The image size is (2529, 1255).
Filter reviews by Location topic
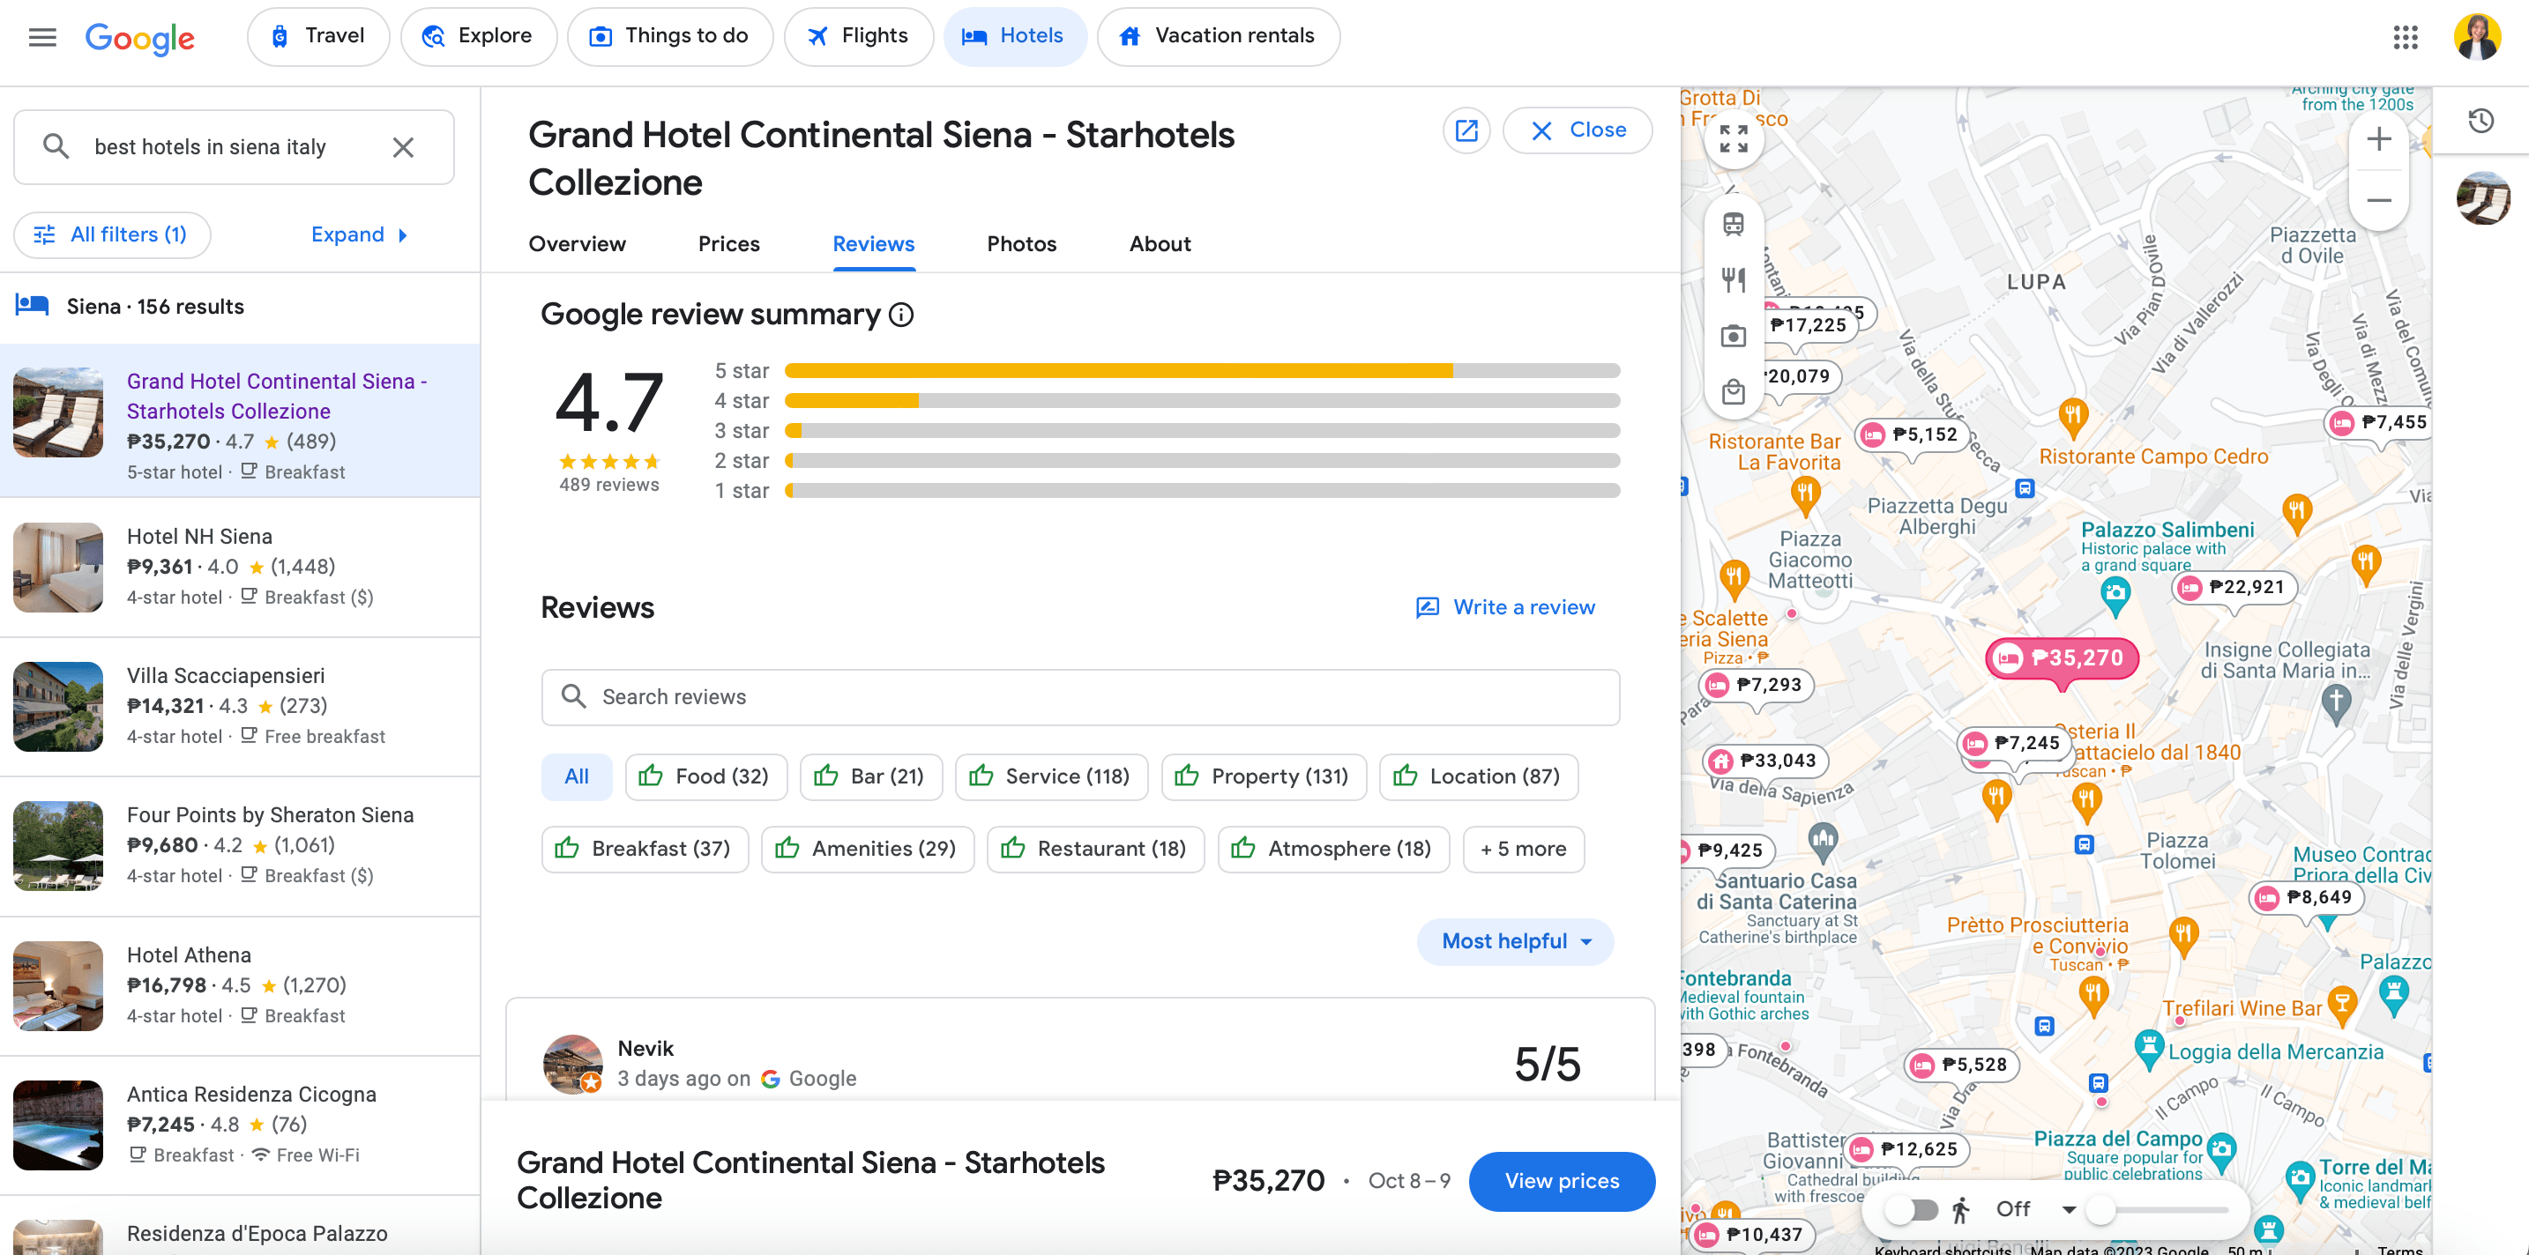pos(1478,776)
